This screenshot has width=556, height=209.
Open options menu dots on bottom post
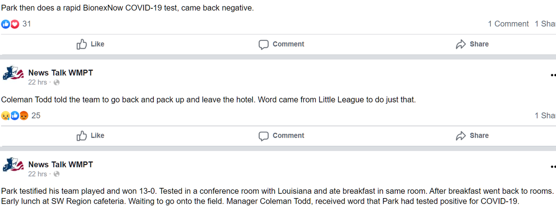pos(553,166)
